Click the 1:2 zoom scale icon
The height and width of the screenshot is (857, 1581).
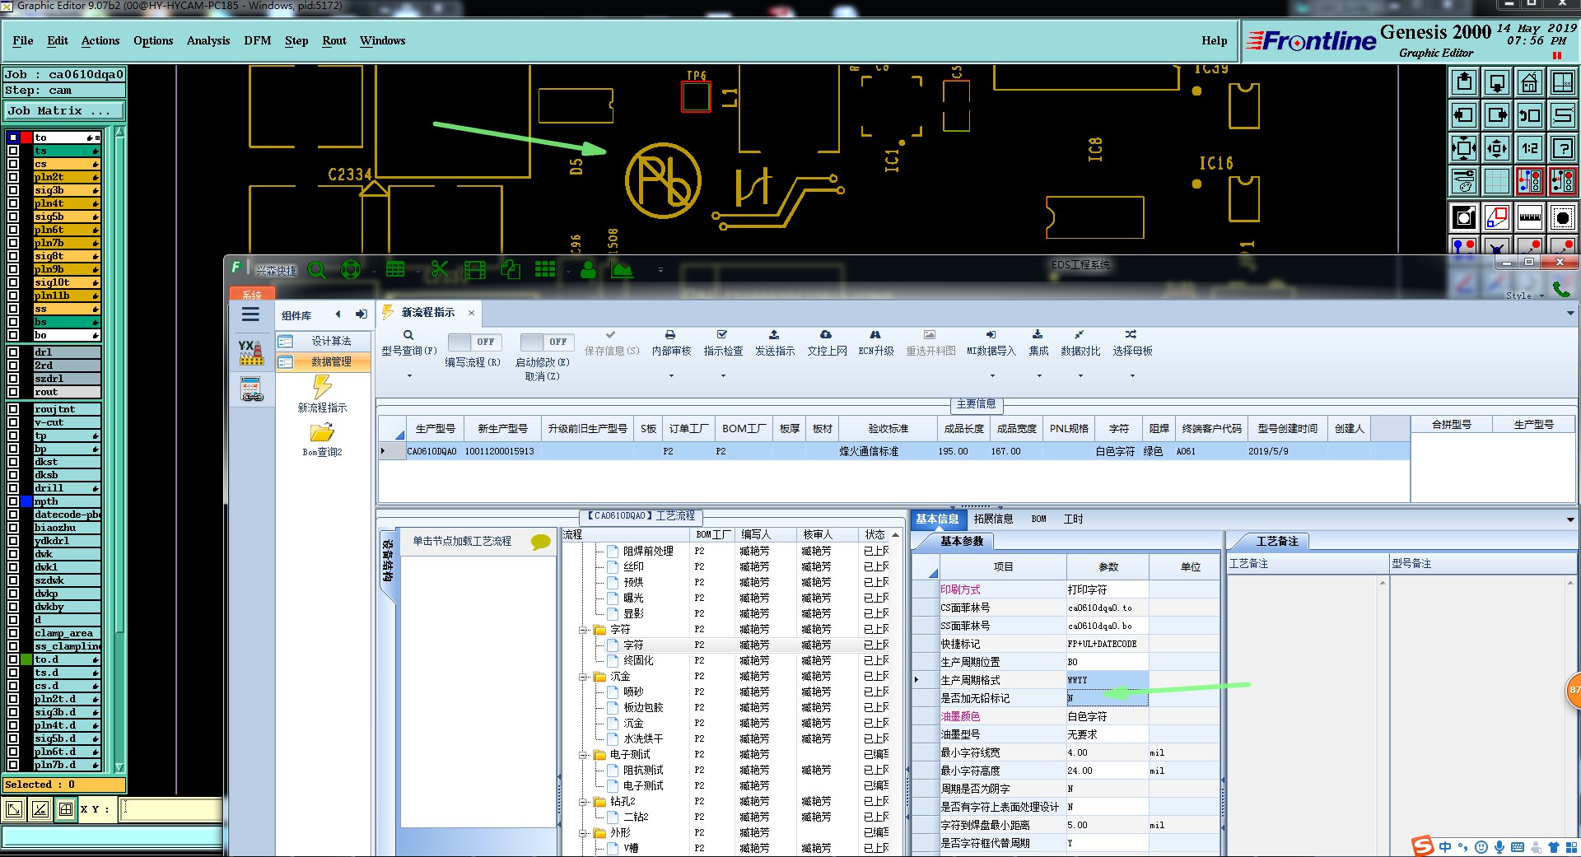1529,148
